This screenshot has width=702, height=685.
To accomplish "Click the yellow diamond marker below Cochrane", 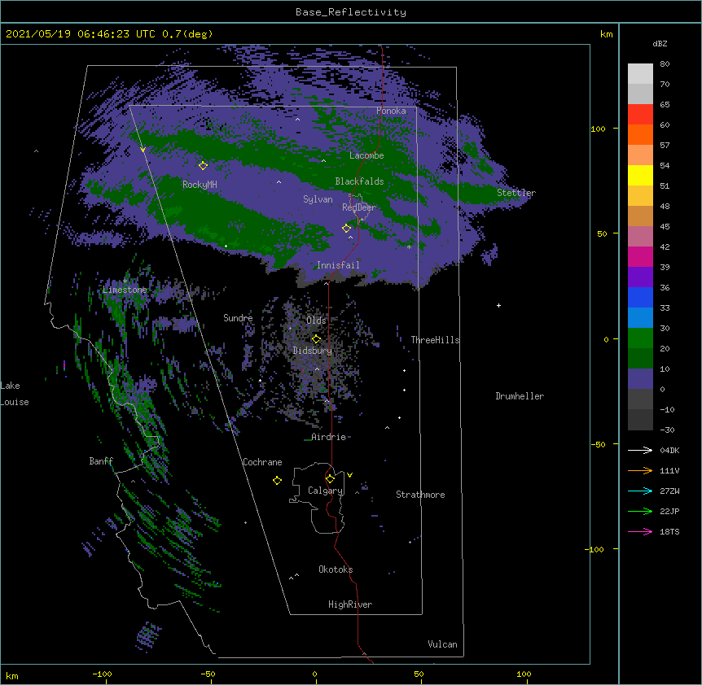I will pos(277,480).
